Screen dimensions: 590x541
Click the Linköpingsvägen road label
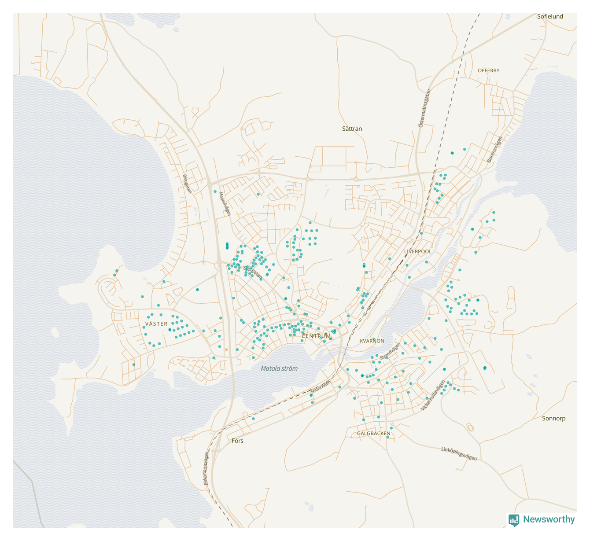[459, 454]
